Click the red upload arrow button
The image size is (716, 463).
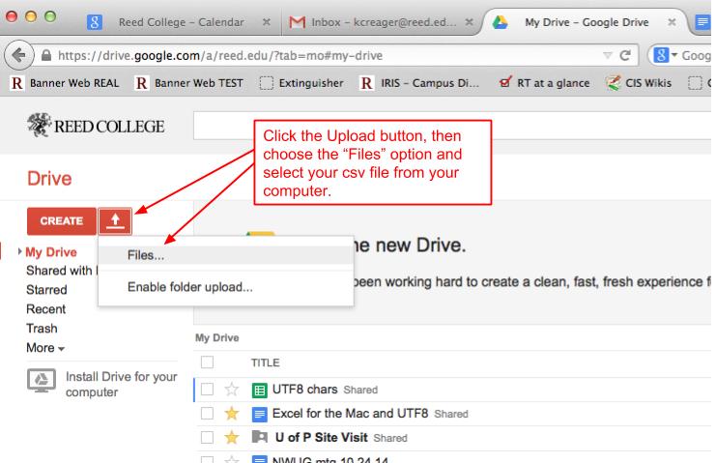coord(114,219)
